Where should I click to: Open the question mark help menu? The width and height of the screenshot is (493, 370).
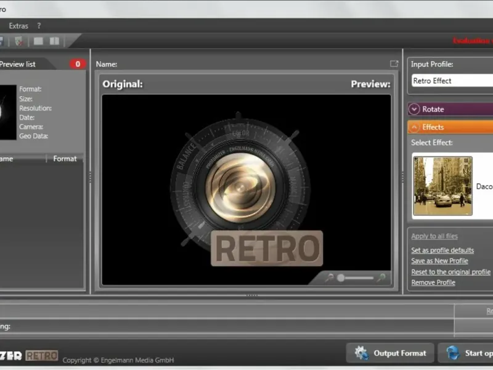tap(39, 26)
